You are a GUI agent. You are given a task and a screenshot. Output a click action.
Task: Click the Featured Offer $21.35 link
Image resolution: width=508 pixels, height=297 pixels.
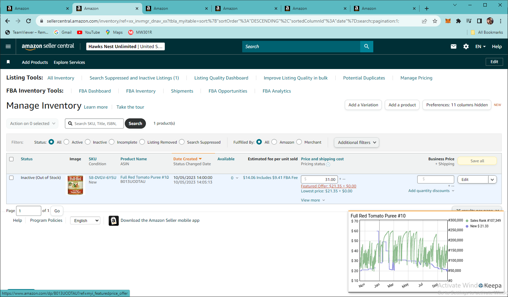(x=328, y=186)
